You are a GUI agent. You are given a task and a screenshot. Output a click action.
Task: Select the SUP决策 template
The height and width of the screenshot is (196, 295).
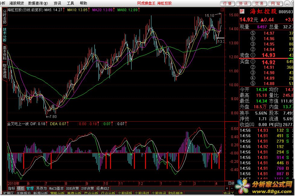point(87,188)
